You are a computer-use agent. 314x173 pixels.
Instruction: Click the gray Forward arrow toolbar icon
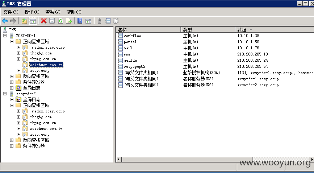[13, 21]
